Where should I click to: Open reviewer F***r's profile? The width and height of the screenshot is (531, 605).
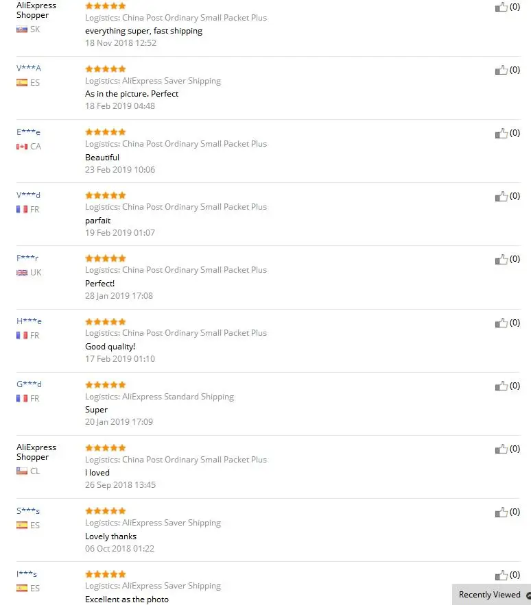point(27,258)
